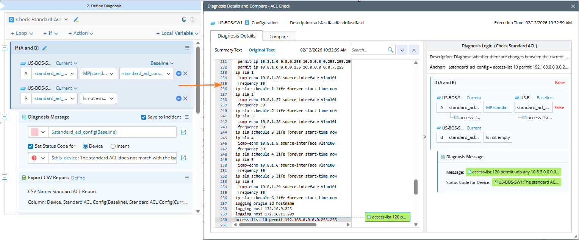Open the Diagnosis Message hamburger menu
The height and width of the screenshot is (240, 579).
(186, 117)
